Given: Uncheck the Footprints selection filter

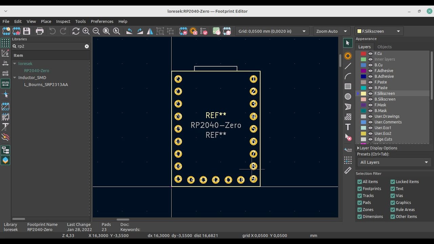Looking at the screenshot, I should (x=359, y=189).
